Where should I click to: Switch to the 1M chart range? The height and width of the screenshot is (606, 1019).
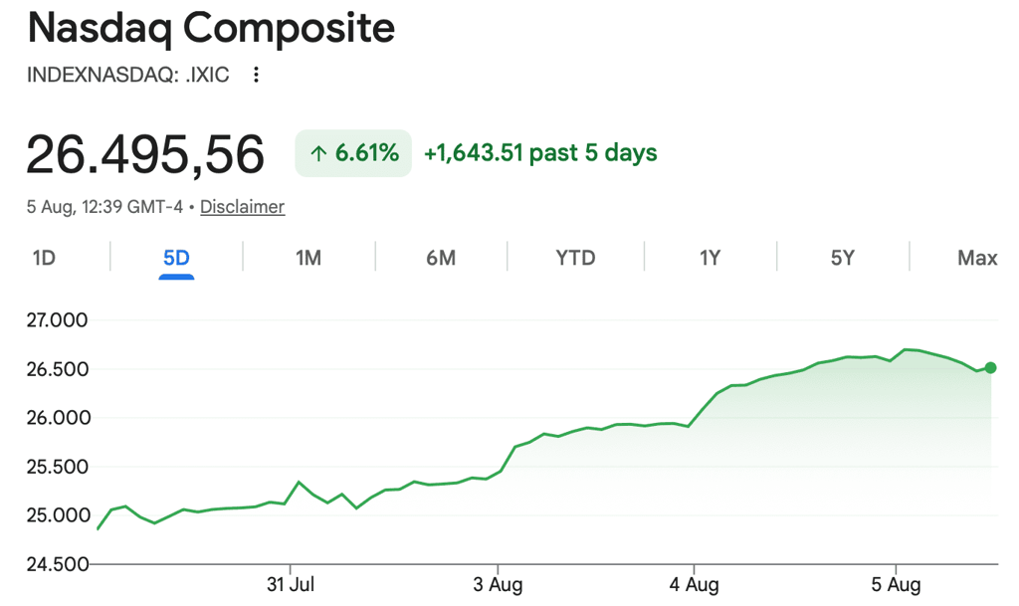308,258
